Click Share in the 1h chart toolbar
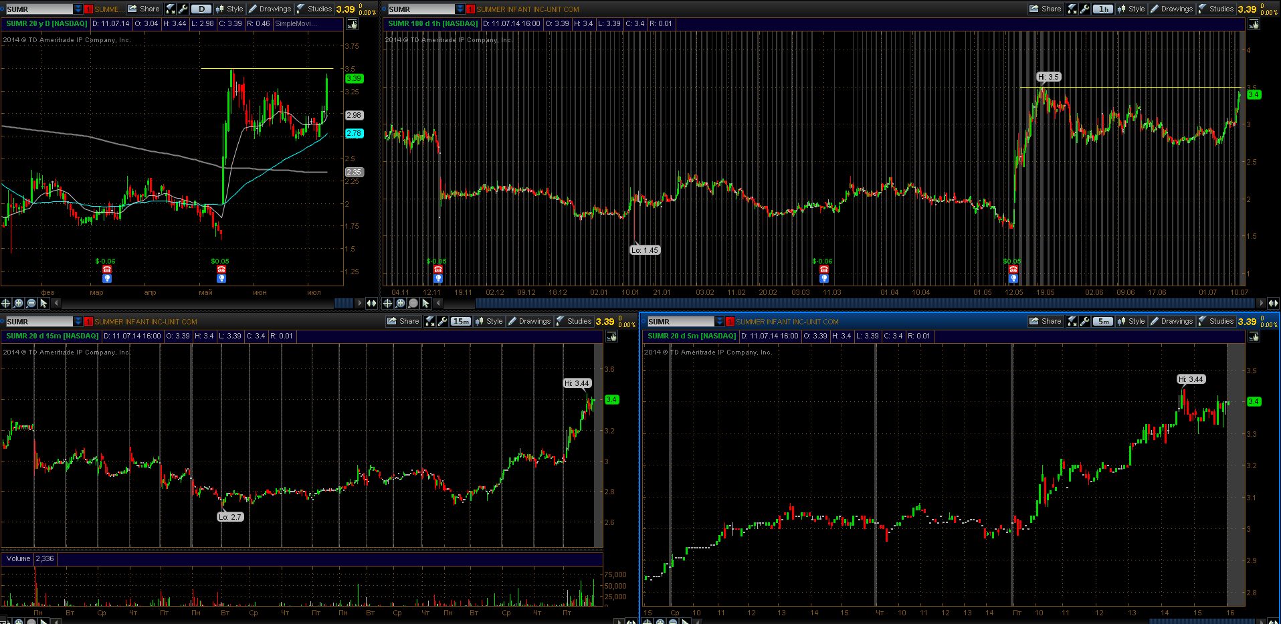This screenshot has height=624, width=1281. pyautogui.click(x=1046, y=9)
